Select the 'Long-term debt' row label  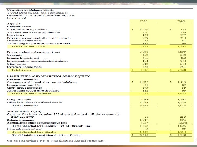(19, 100)
